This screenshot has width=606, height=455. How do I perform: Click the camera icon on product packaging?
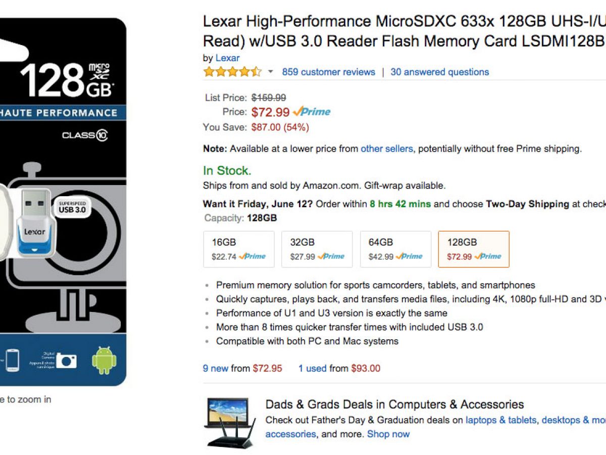(66, 360)
